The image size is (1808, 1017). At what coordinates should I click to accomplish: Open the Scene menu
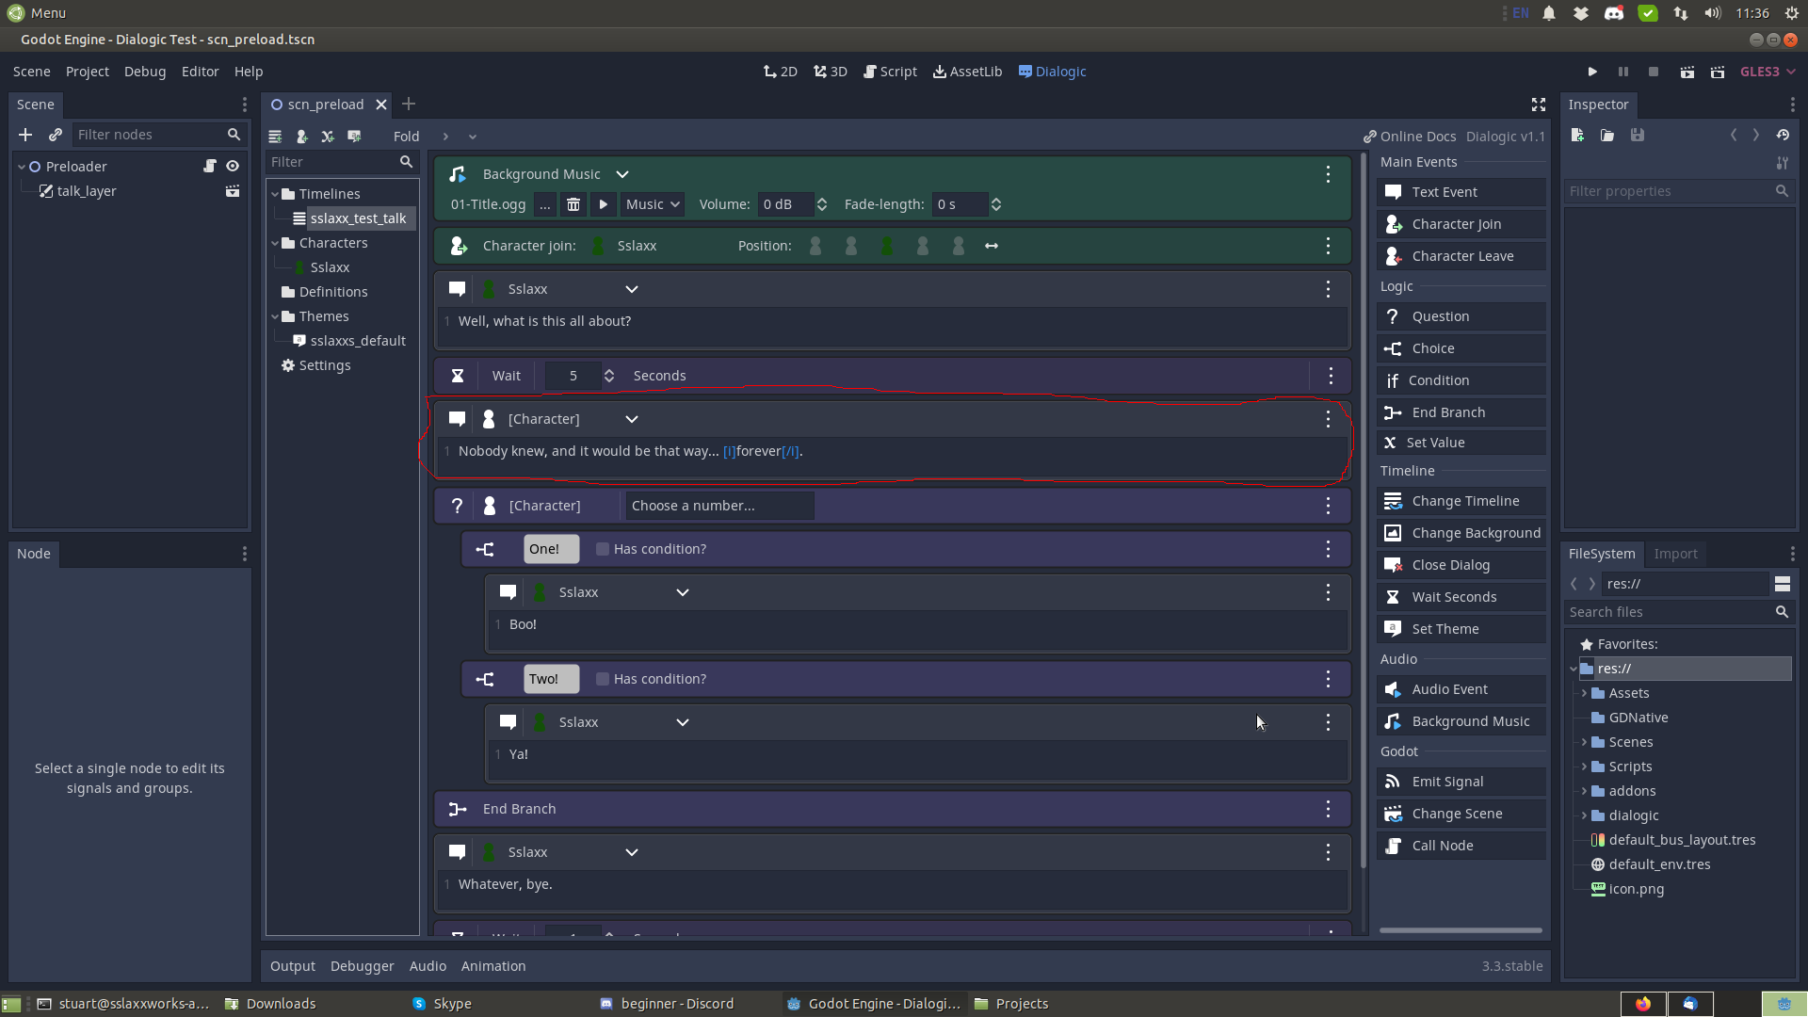coord(31,72)
